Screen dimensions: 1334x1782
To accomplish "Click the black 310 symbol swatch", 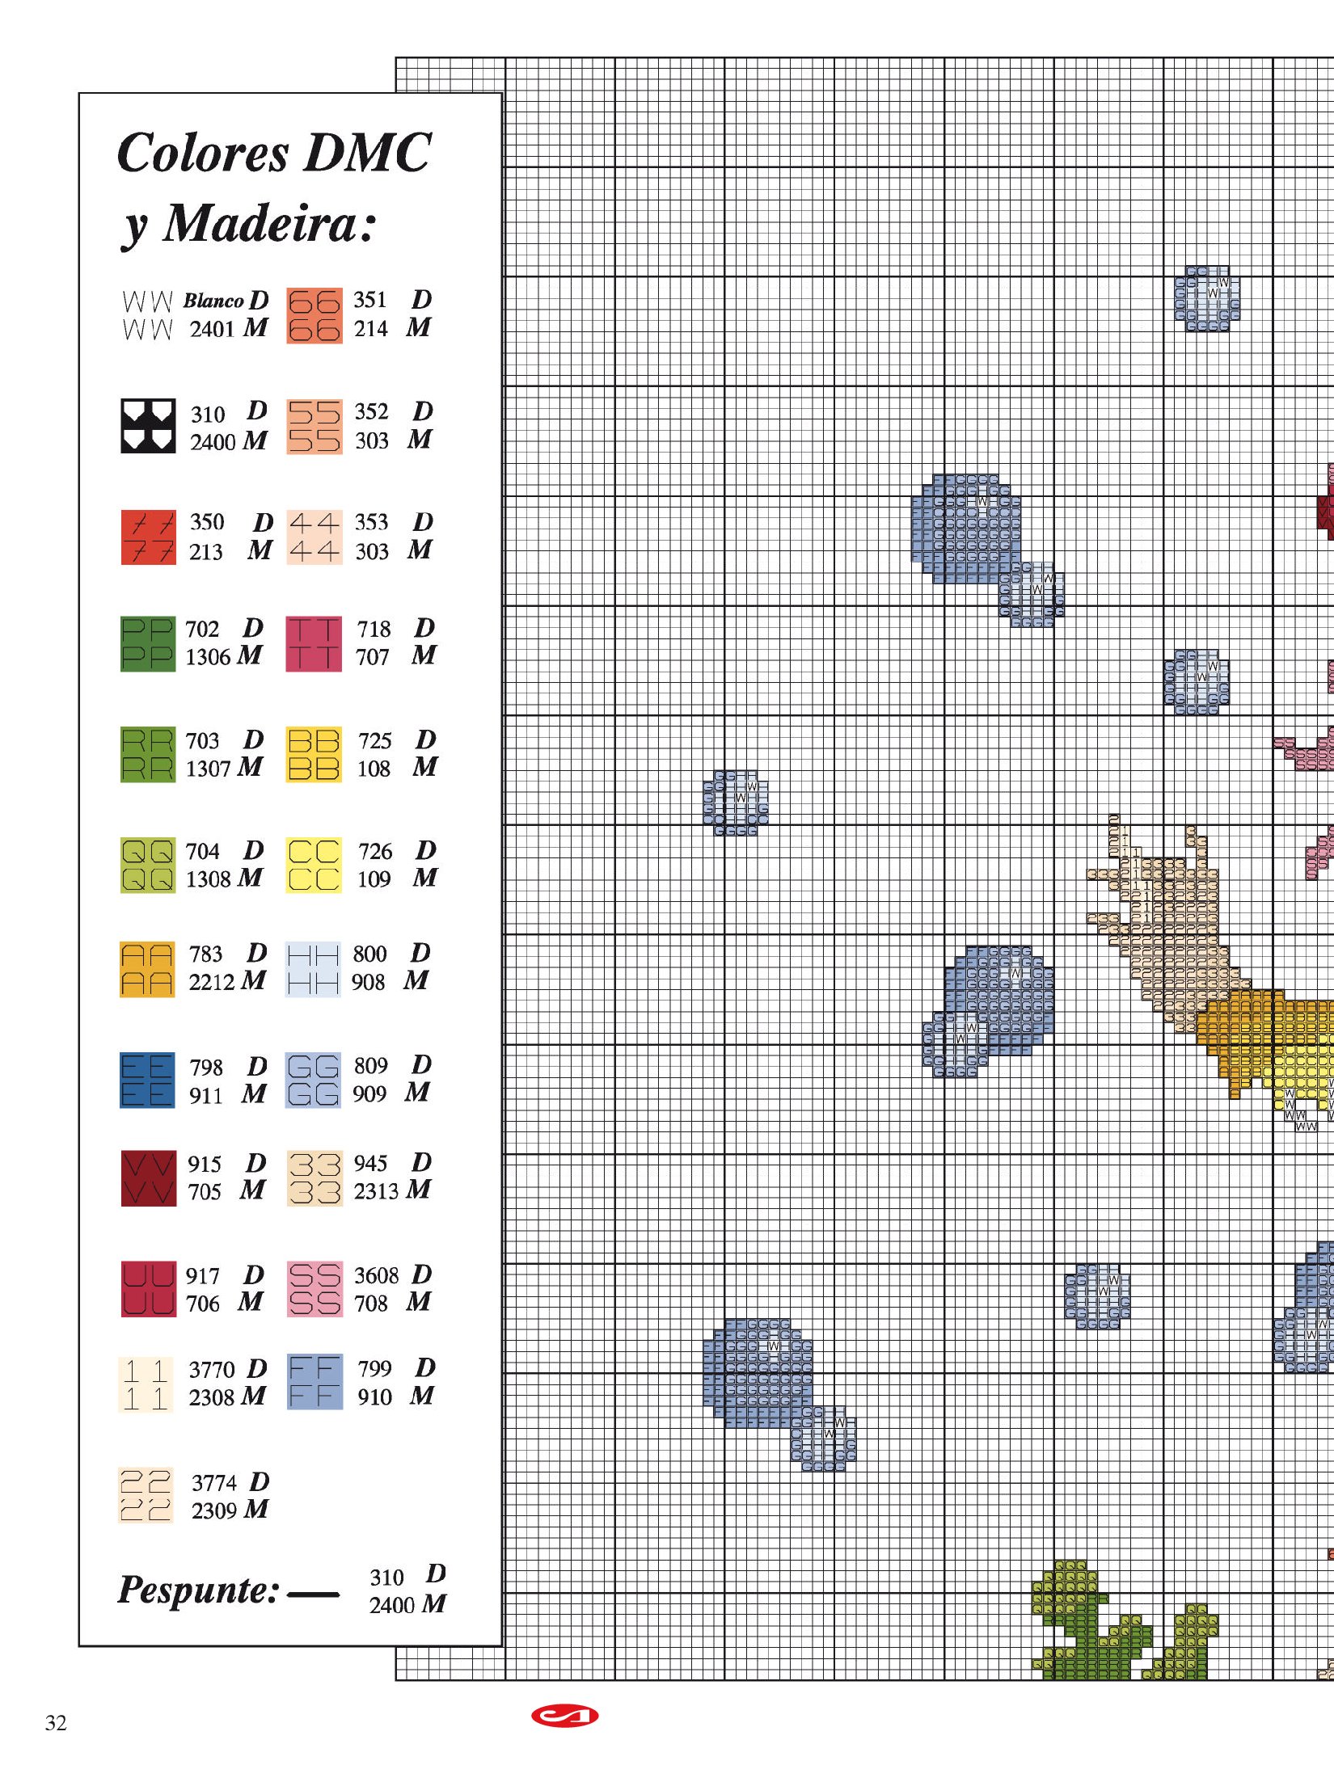I will 148,426.
